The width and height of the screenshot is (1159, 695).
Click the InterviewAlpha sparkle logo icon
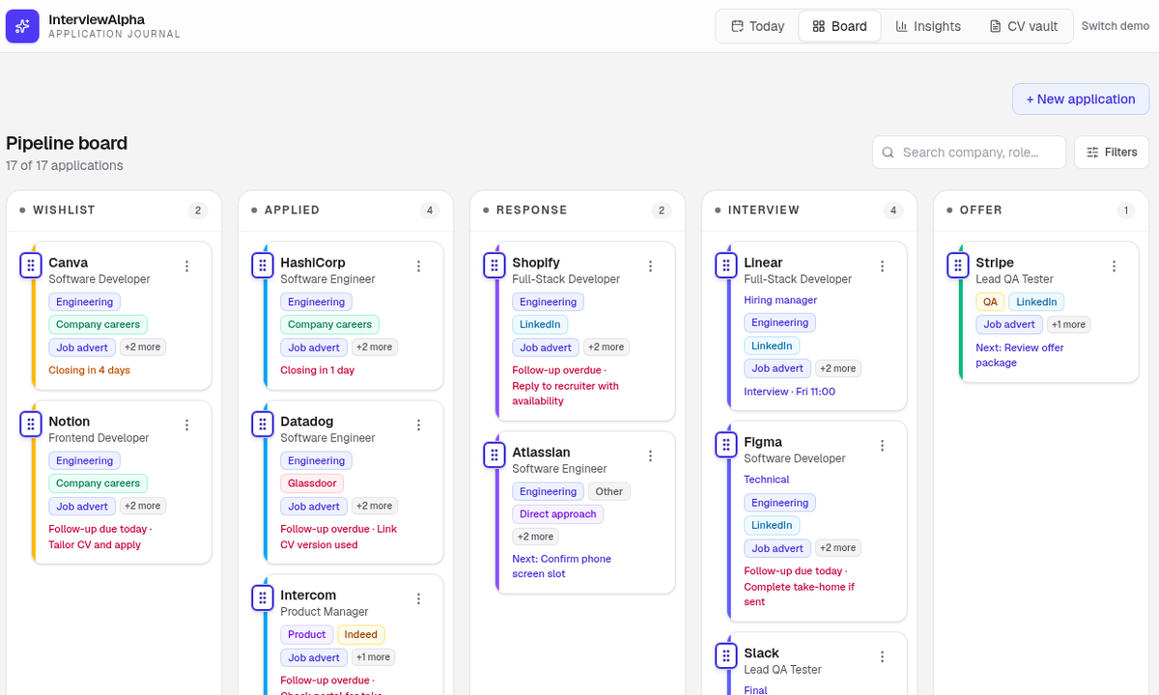coord(22,26)
